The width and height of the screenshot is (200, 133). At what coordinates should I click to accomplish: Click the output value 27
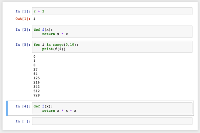(x=36, y=69)
